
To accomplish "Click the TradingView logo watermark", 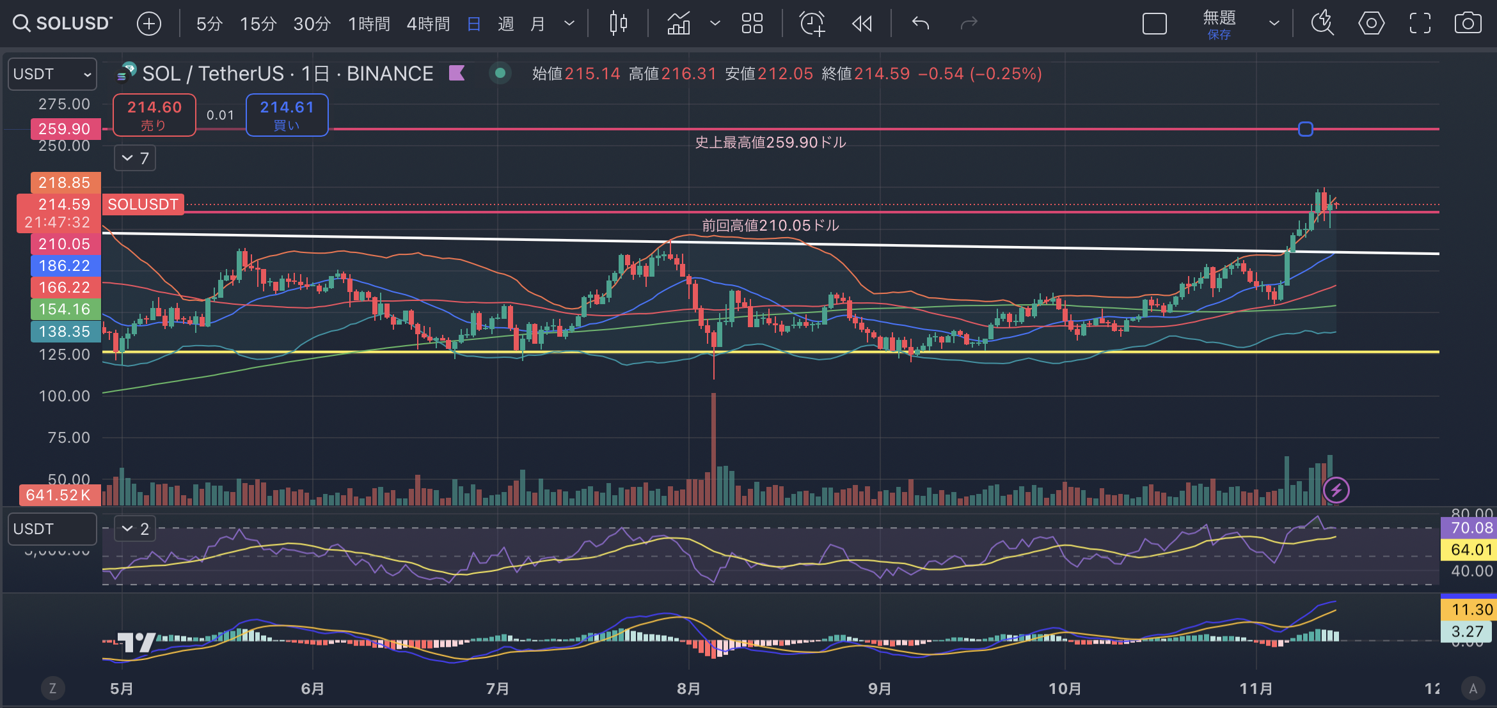I will pos(136,642).
